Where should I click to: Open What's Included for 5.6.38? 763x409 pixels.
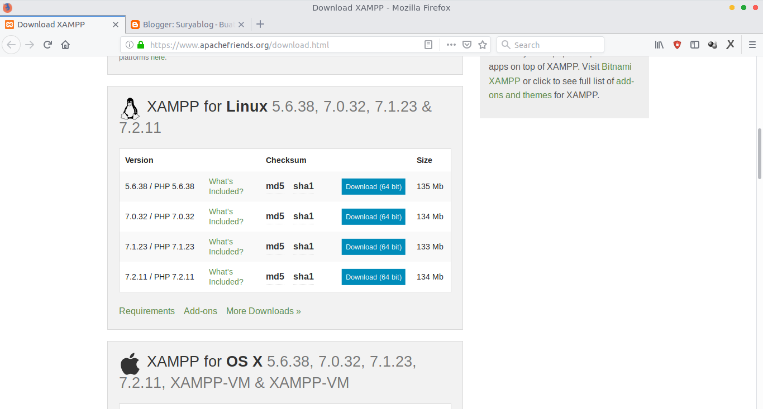pyautogui.click(x=226, y=186)
